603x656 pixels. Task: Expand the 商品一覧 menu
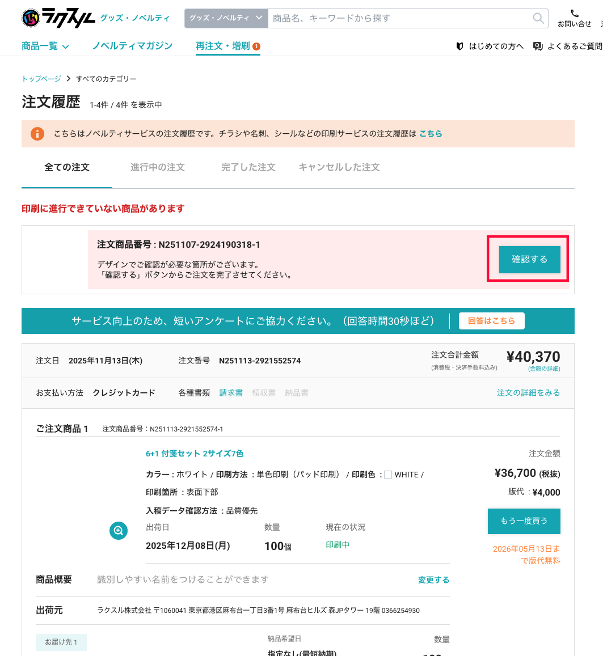[x=45, y=46]
